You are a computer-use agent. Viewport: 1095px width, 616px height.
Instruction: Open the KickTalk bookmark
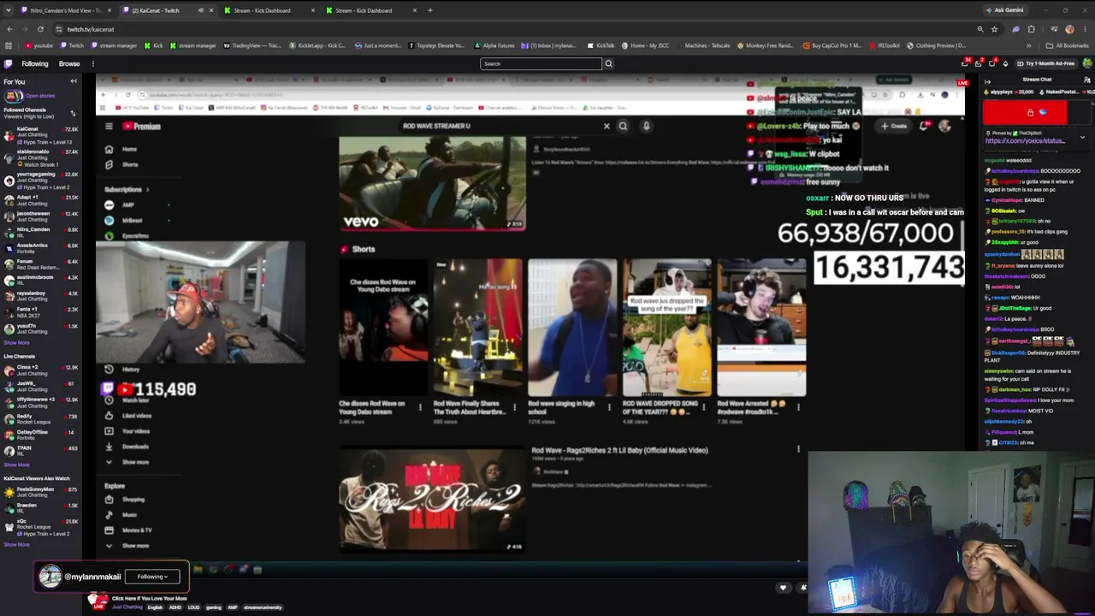point(601,45)
